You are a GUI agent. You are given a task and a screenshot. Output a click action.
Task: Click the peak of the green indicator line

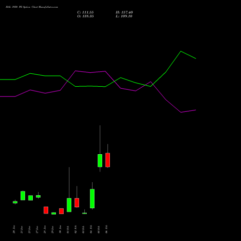[x=181, y=51]
